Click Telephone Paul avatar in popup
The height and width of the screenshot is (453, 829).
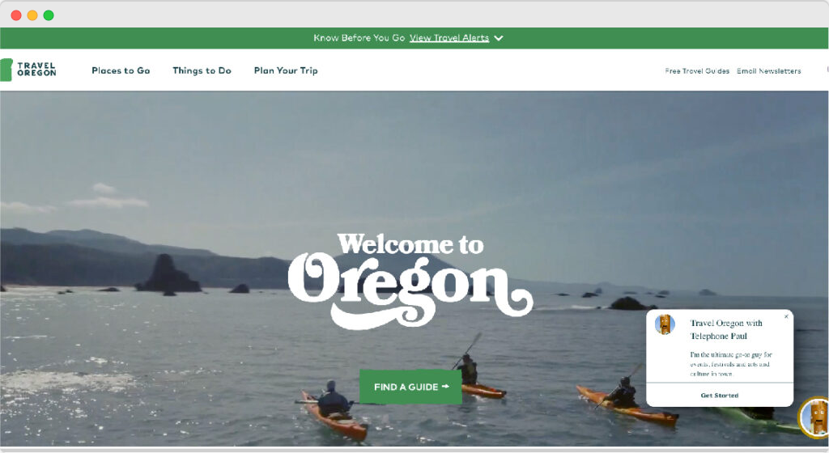tap(665, 324)
